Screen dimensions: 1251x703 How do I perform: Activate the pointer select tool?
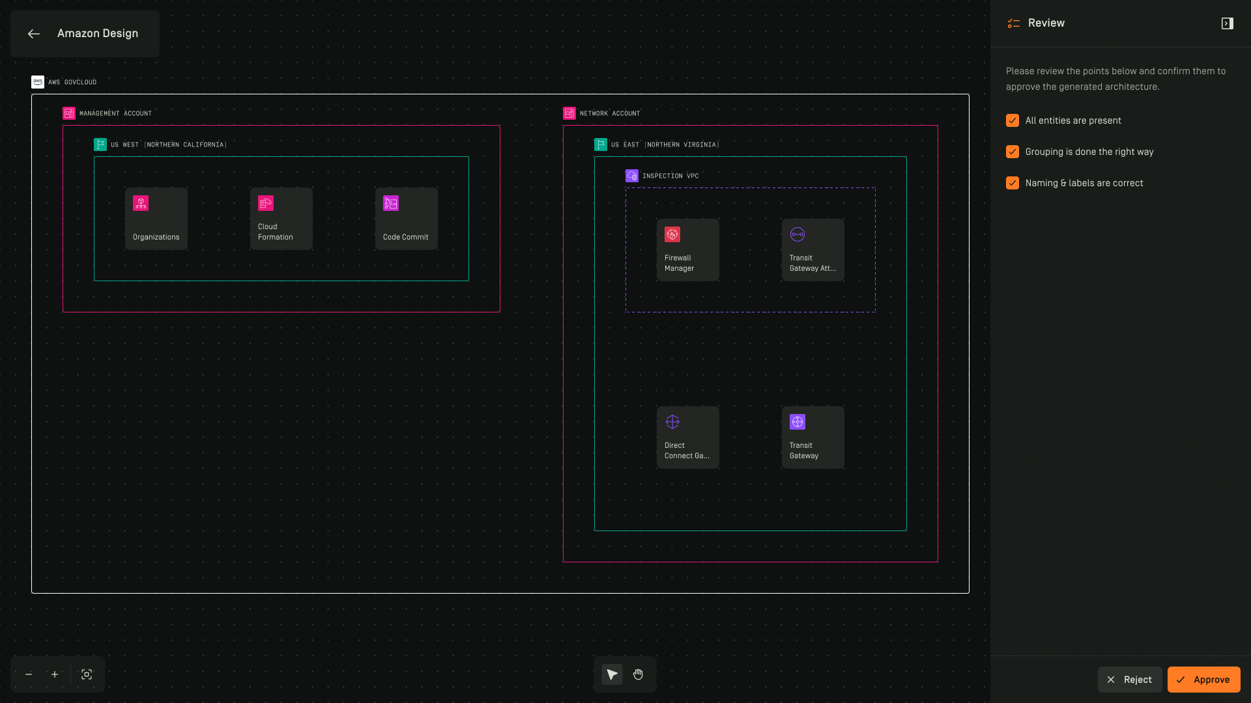(x=612, y=674)
